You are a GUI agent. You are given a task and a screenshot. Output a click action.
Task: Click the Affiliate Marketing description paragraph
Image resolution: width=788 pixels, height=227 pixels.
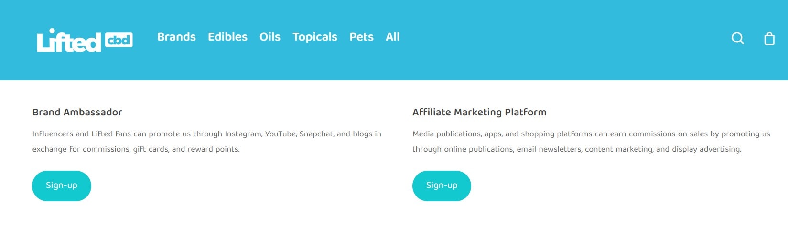tap(591, 142)
